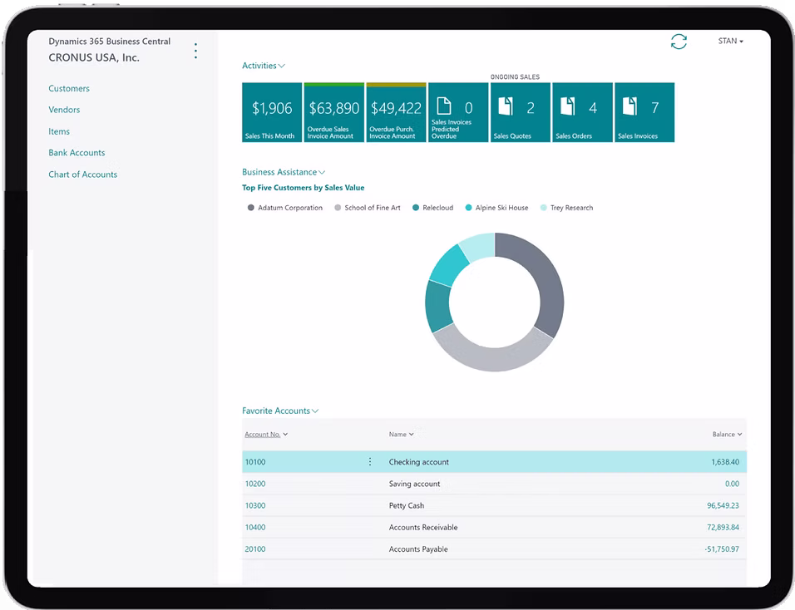Open the Sales This Month tile
The image size is (795, 610).
[272, 112]
